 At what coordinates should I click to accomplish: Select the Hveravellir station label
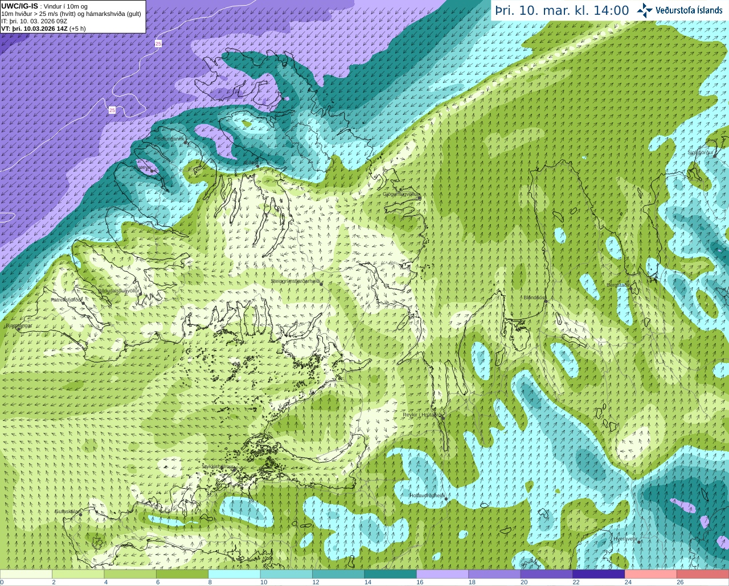click(625, 539)
